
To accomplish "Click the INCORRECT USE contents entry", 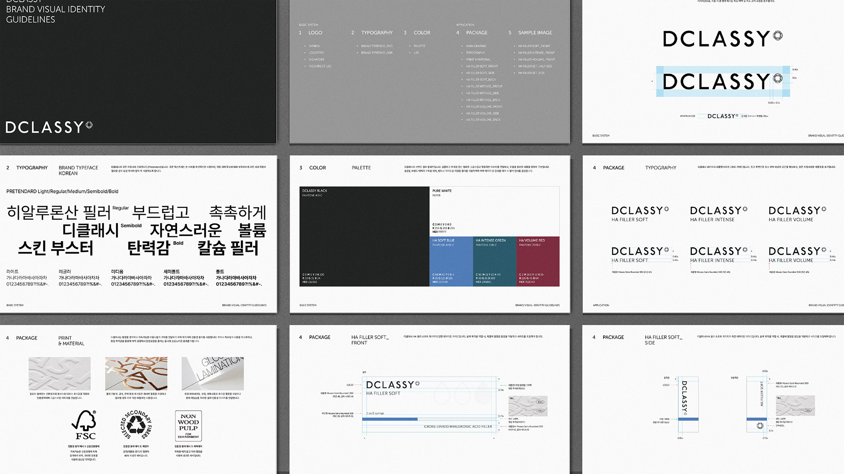I will click(320, 66).
